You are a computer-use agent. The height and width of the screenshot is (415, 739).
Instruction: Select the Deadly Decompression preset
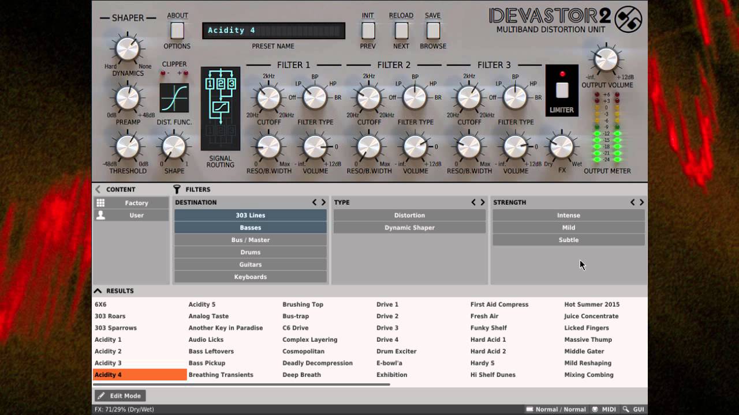(x=318, y=363)
